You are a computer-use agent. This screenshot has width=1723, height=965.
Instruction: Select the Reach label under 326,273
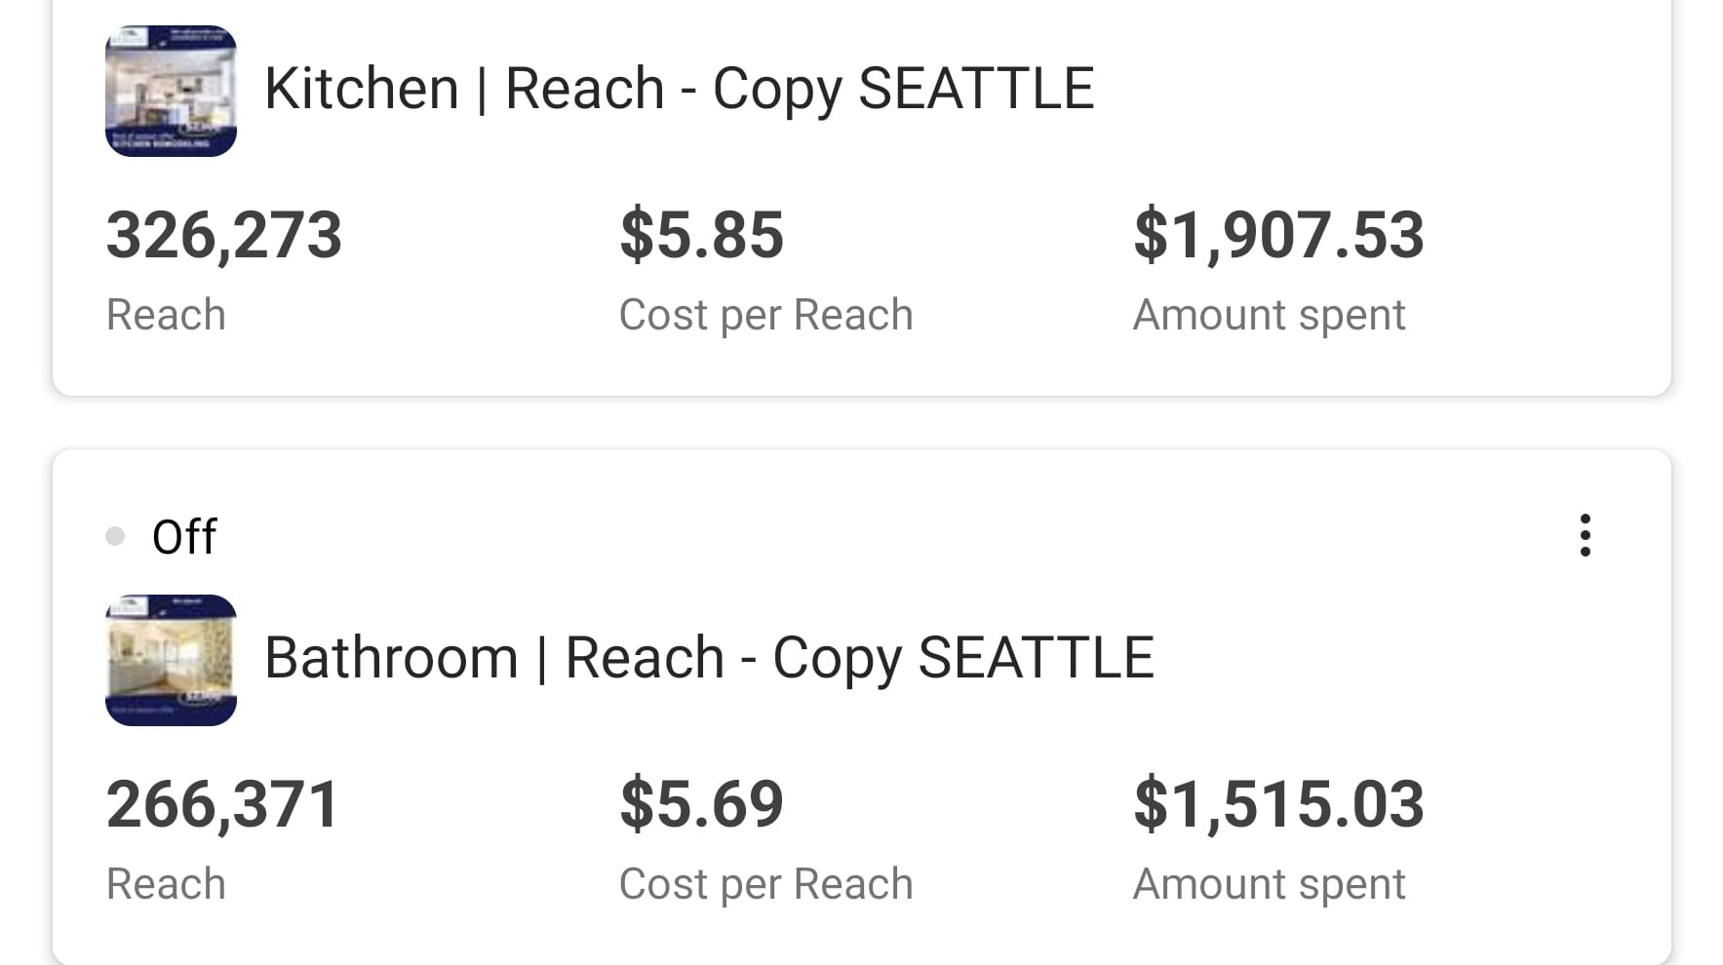click(x=166, y=315)
